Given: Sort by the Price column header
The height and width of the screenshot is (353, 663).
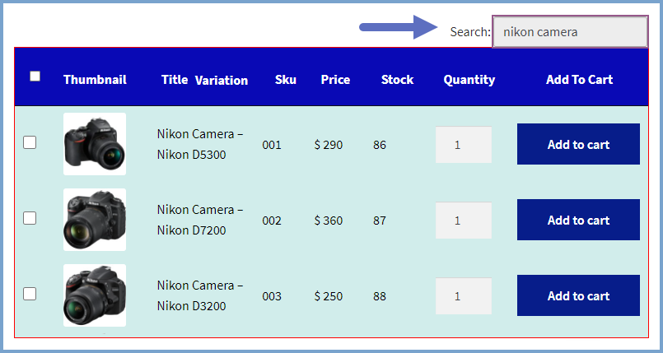Looking at the screenshot, I should [335, 80].
